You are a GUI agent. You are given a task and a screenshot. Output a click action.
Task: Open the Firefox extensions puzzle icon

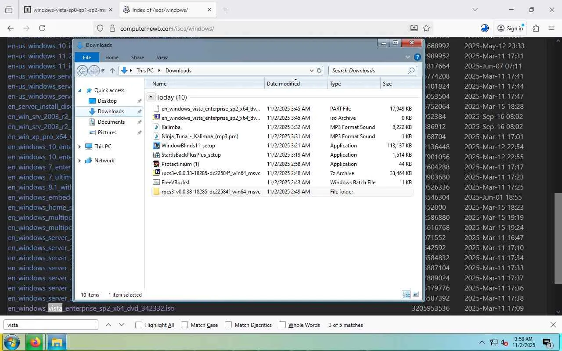(536, 28)
